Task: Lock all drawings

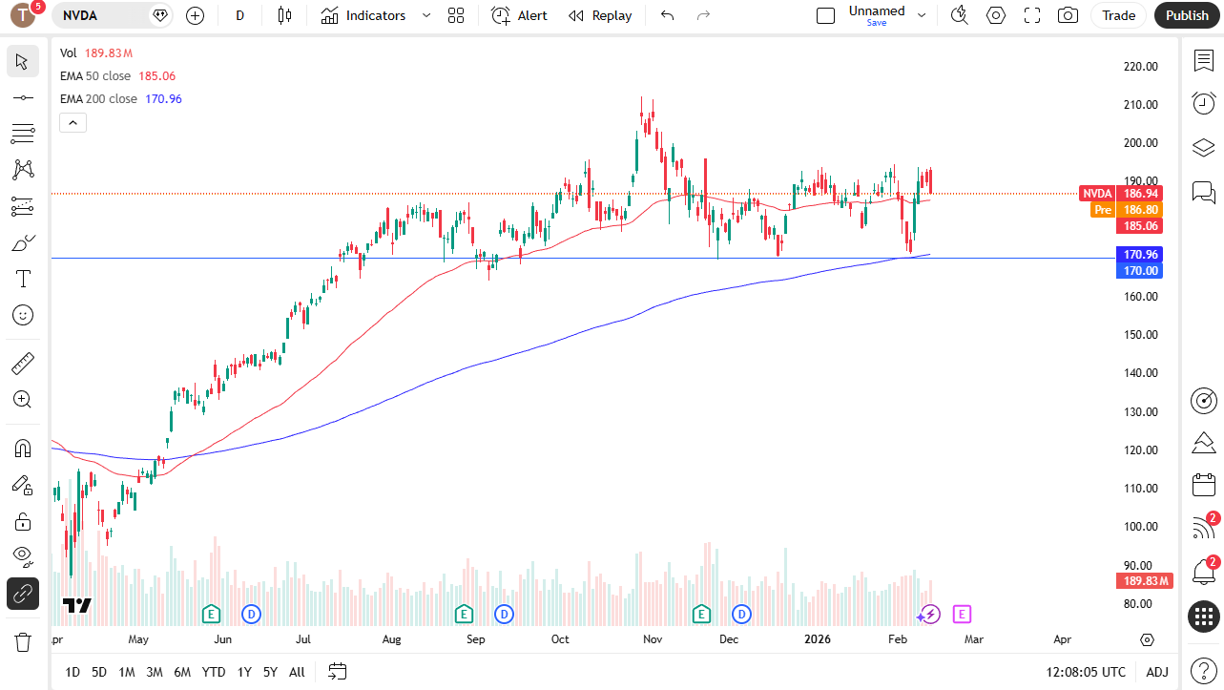Action: point(23,521)
